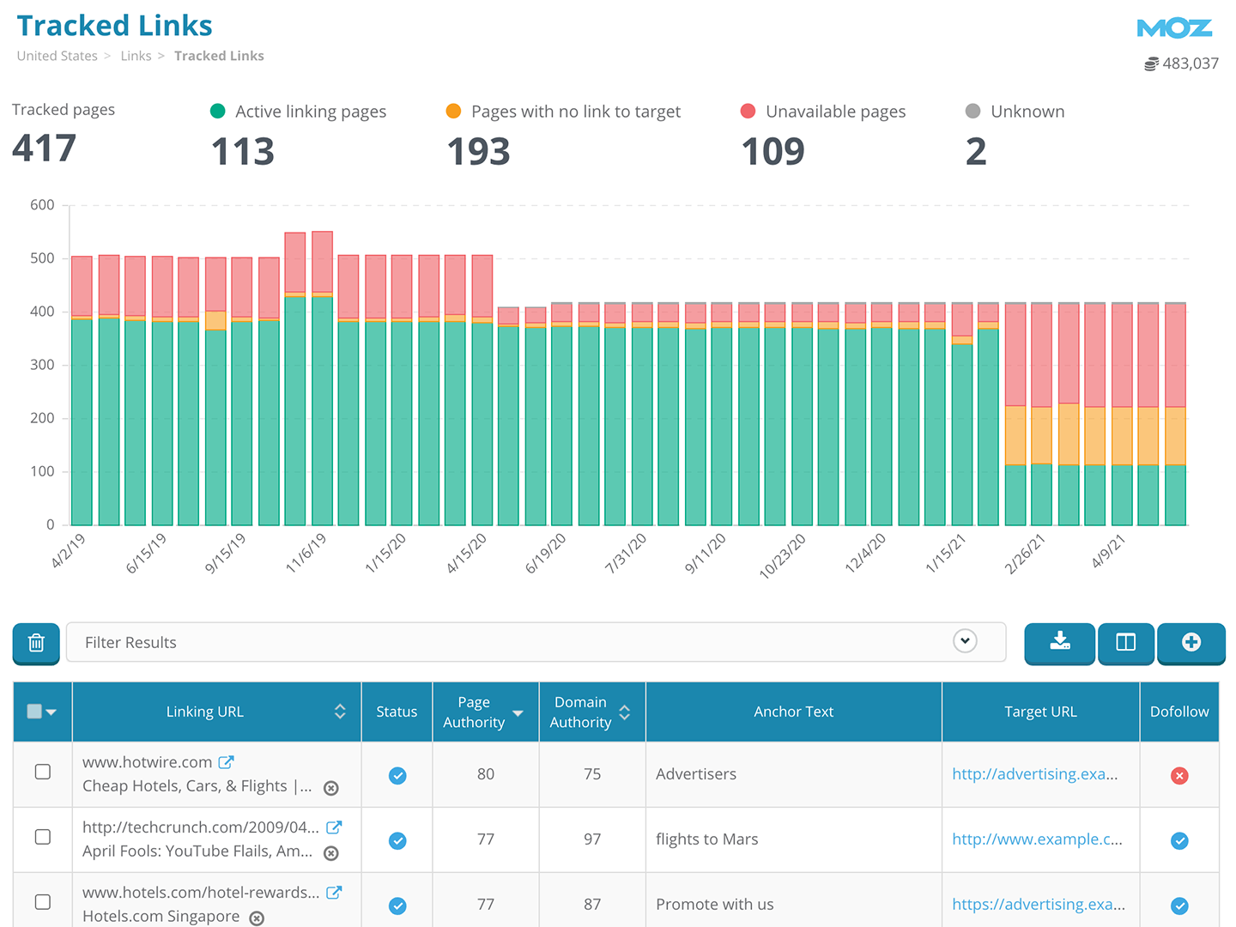Remove the Cheap Hotels entry with its x icon

(x=331, y=787)
